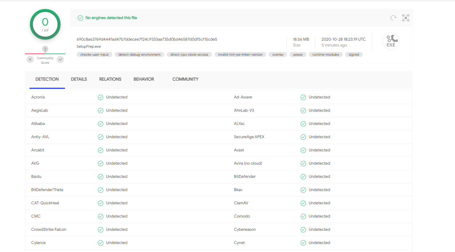This screenshot has width=455, height=252.
Task: Click the Acronis engine name
Action: [38, 97]
